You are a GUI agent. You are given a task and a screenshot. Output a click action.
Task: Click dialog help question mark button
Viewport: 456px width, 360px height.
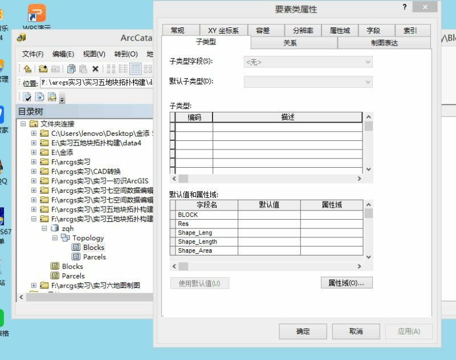click(x=405, y=7)
